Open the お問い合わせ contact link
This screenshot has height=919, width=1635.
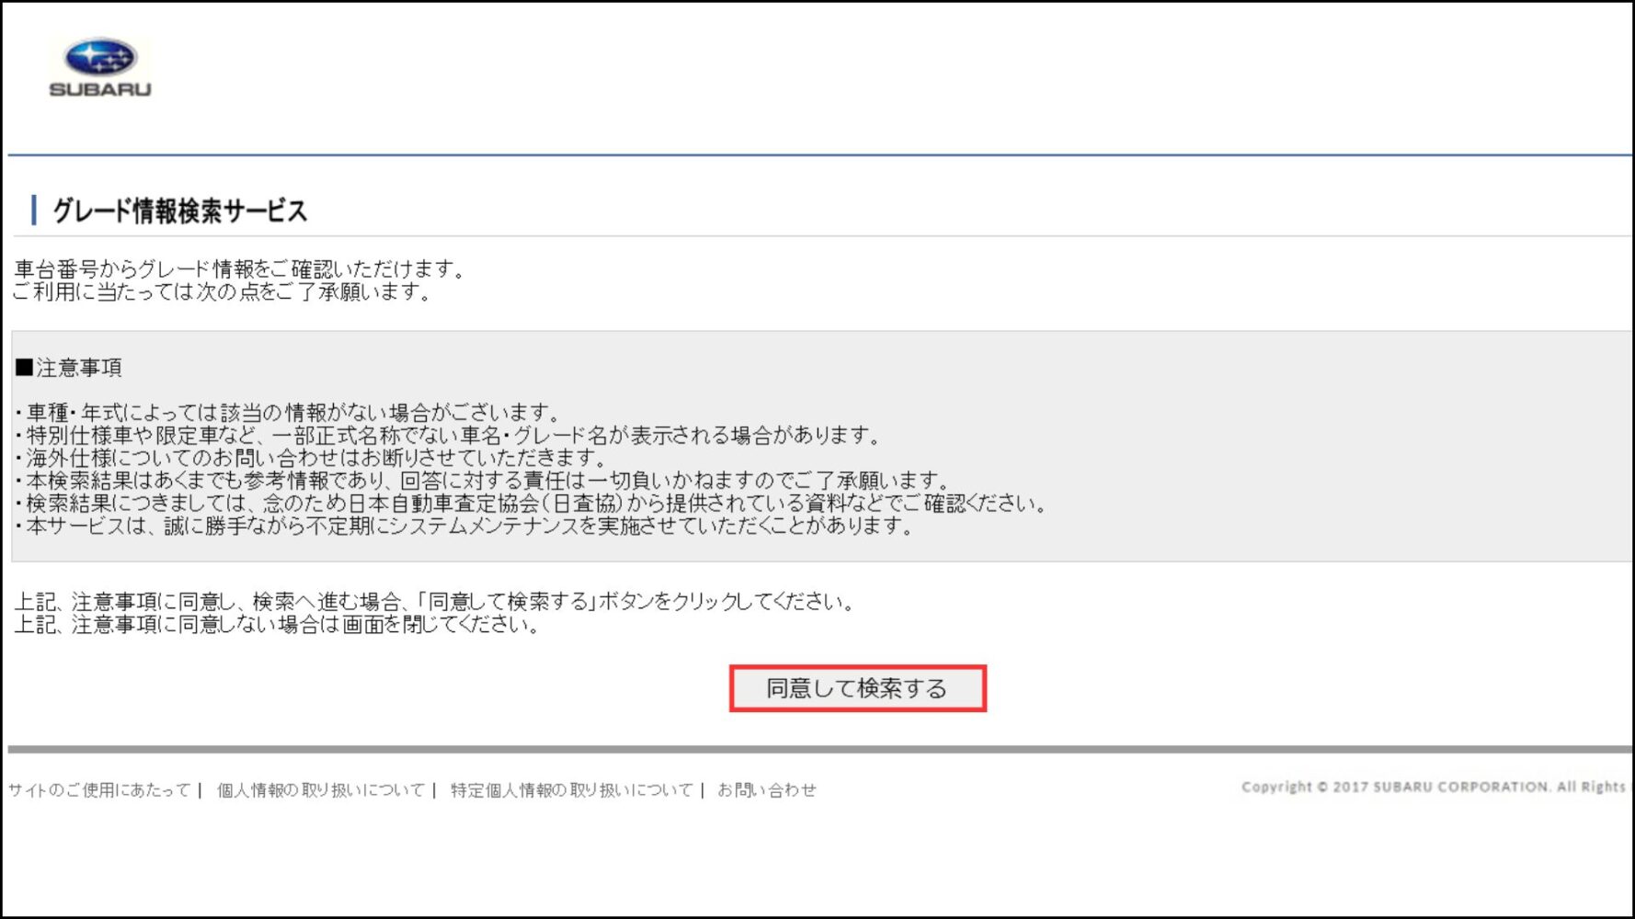(766, 789)
